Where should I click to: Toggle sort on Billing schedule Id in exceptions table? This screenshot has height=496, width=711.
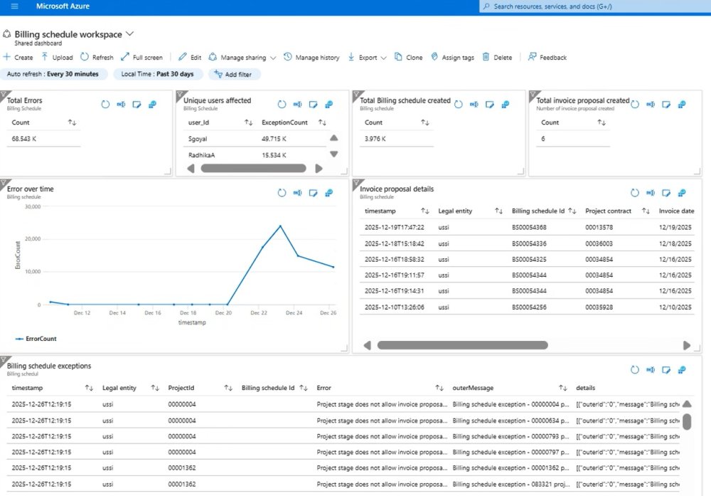pyautogui.click(x=304, y=388)
